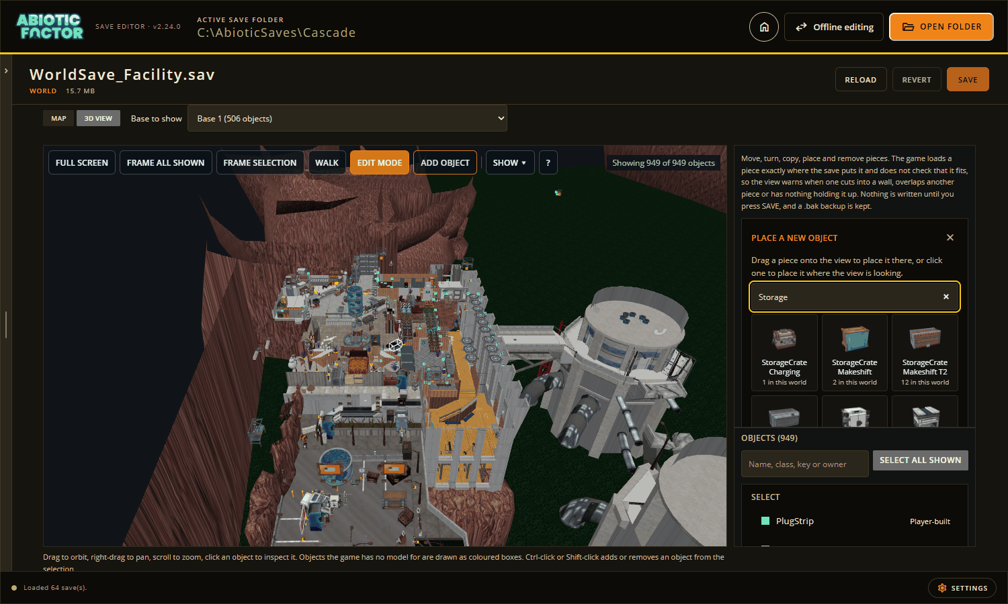Click the object name search field

[805, 464]
